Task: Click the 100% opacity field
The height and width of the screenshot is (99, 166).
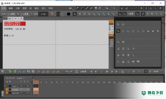Action: 43,14
